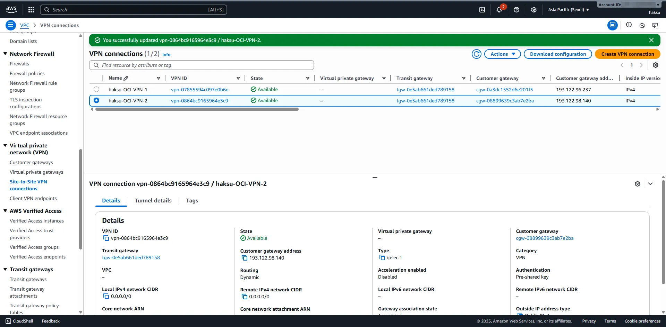666x327 pixels.
Task: Click the CloudShell icon in footer
Action: click(8, 321)
